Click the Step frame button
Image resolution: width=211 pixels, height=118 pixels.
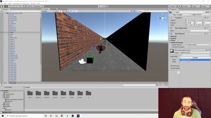pos(106,6)
